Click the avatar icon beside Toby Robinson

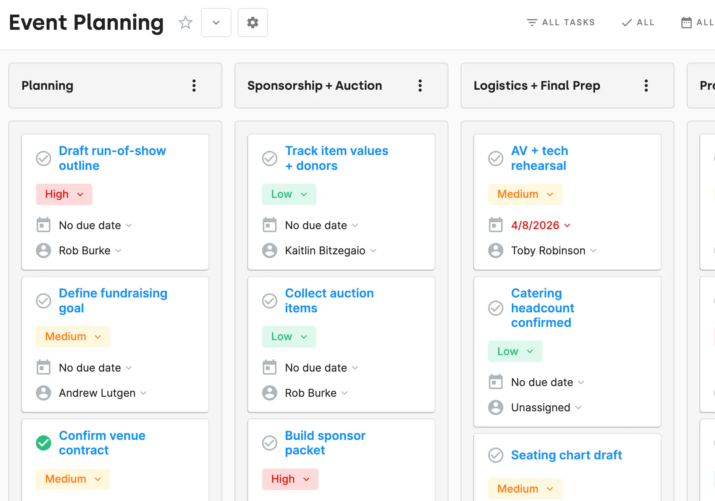[496, 250]
